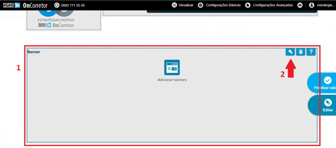The height and width of the screenshot is (148, 336).
Task: Open Banner help question mark icon
Action: tap(311, 52)
